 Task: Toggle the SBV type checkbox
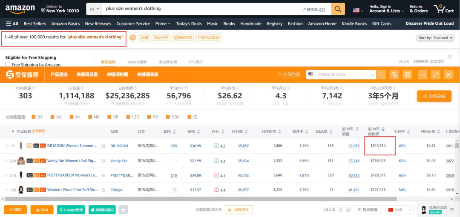[167, 117]
